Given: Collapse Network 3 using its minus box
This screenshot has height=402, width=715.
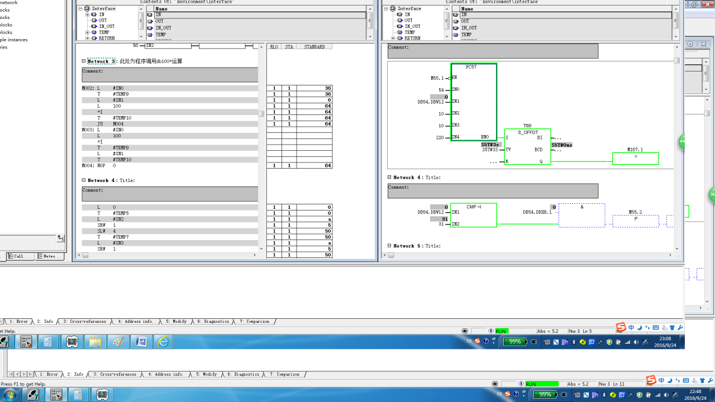Looking at the screenshot, I should tap(84, 61).
